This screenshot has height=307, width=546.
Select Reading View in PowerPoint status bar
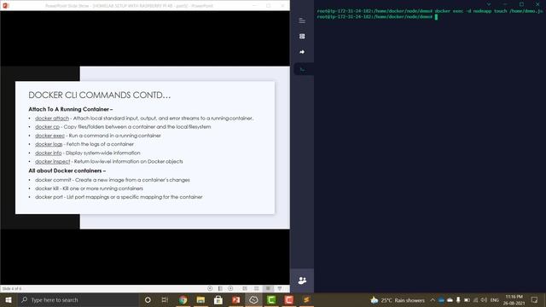[268, 288]
